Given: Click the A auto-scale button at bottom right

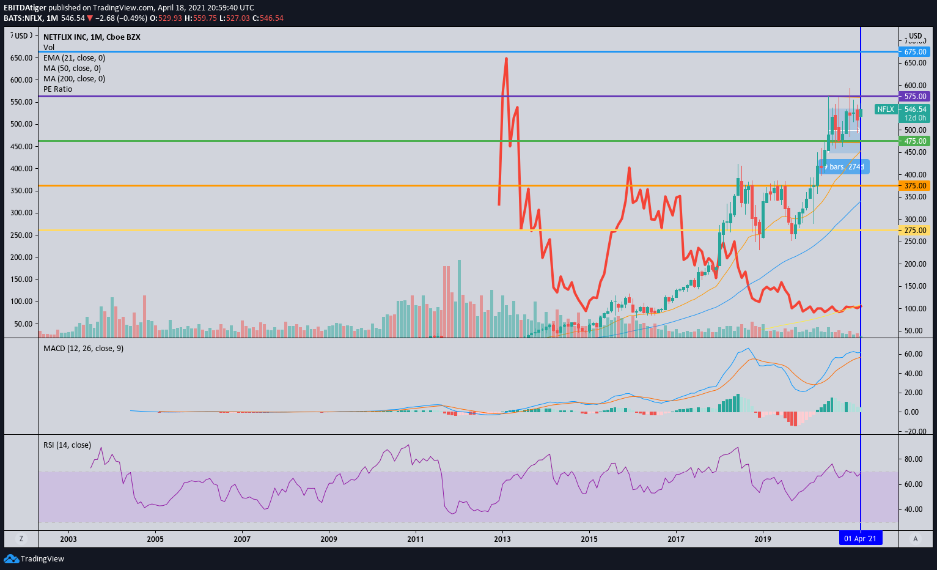Looking at the screenshot, I should pos(915,539).
